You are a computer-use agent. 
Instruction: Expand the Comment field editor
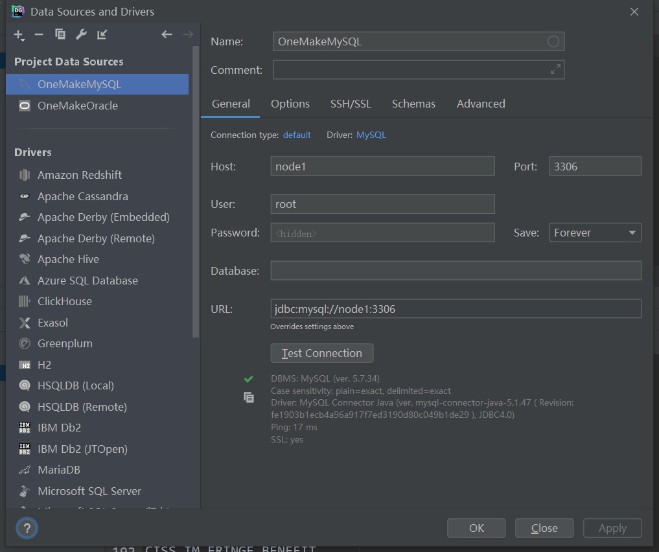555,69
